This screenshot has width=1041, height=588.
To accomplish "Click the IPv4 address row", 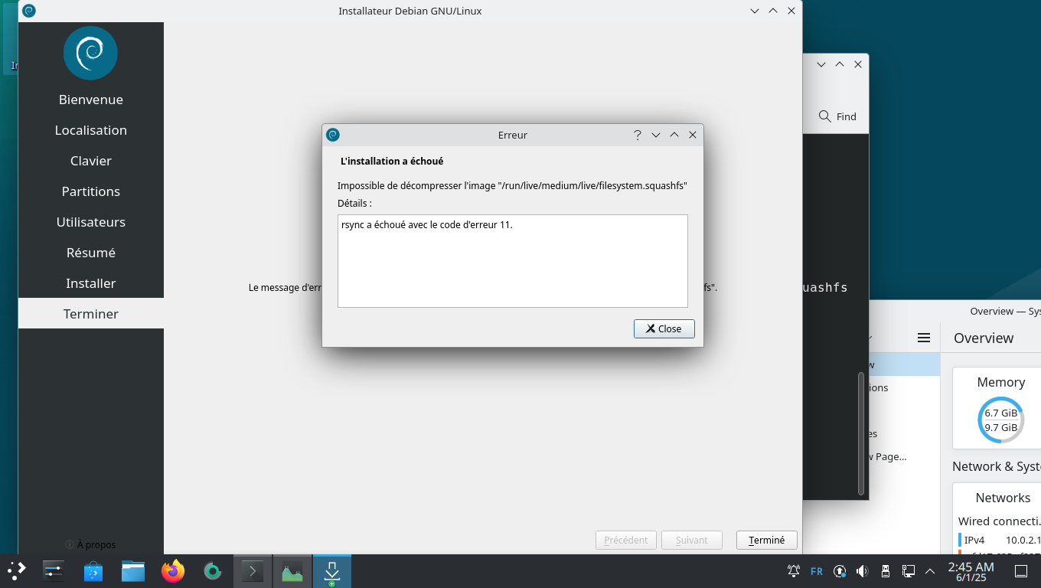I will click(1000, 540).
